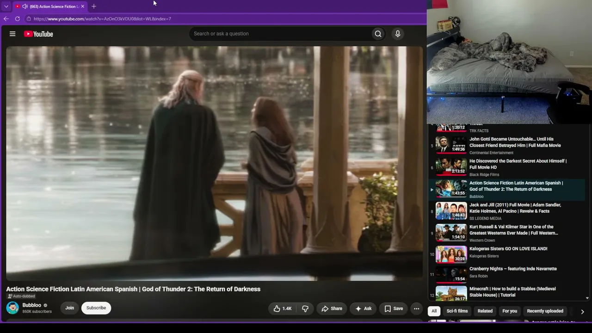View site information icon in address bar
The width and height of the screenshot is (592, 333).
(x=29, y=19)
